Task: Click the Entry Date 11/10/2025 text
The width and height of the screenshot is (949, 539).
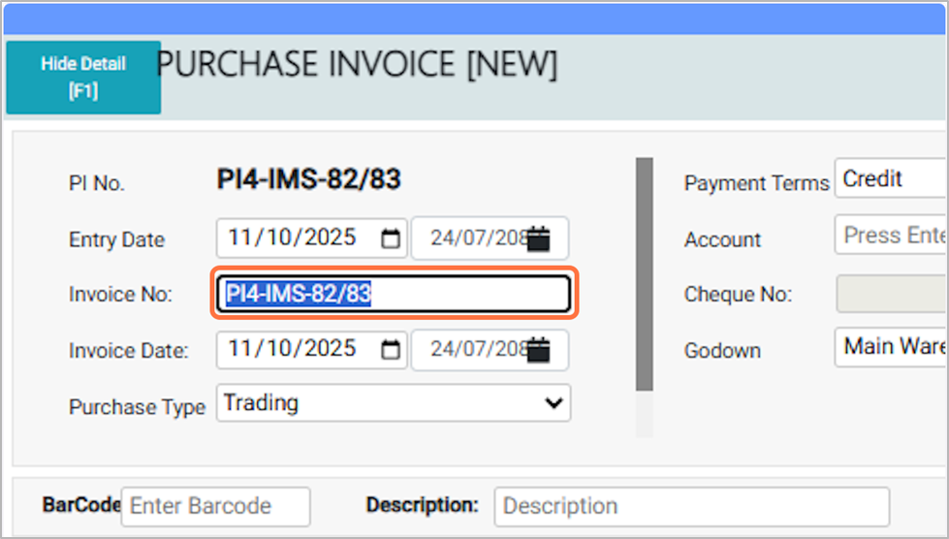Action: [291, 238]
